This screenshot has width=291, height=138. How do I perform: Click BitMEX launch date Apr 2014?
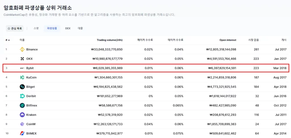click(x=280, y=133)
